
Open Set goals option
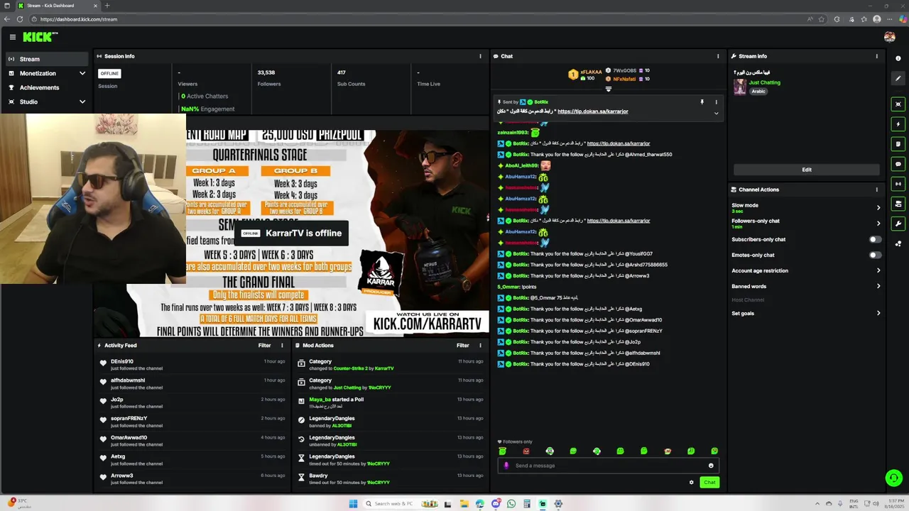[x=806, y=313]
